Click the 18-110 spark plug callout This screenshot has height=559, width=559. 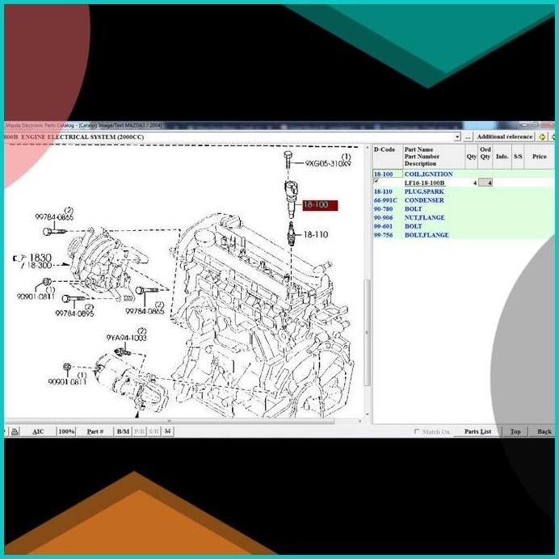click(316, 234)
